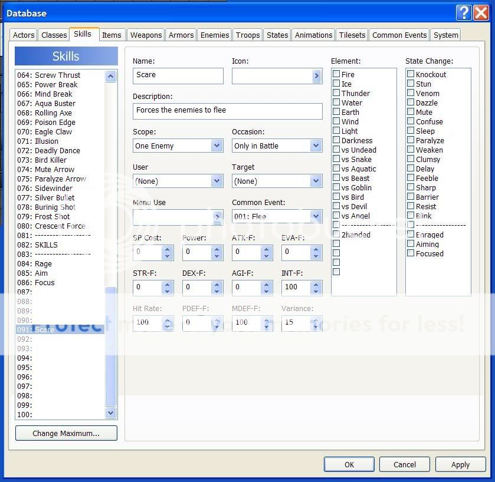495x482 pixels.
Task: Switch to the Weapons tab
Action: [146, 35]
